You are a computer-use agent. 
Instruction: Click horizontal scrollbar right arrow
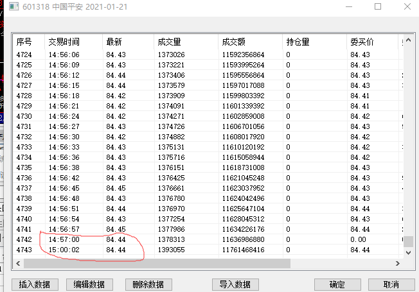coord(398,263)
